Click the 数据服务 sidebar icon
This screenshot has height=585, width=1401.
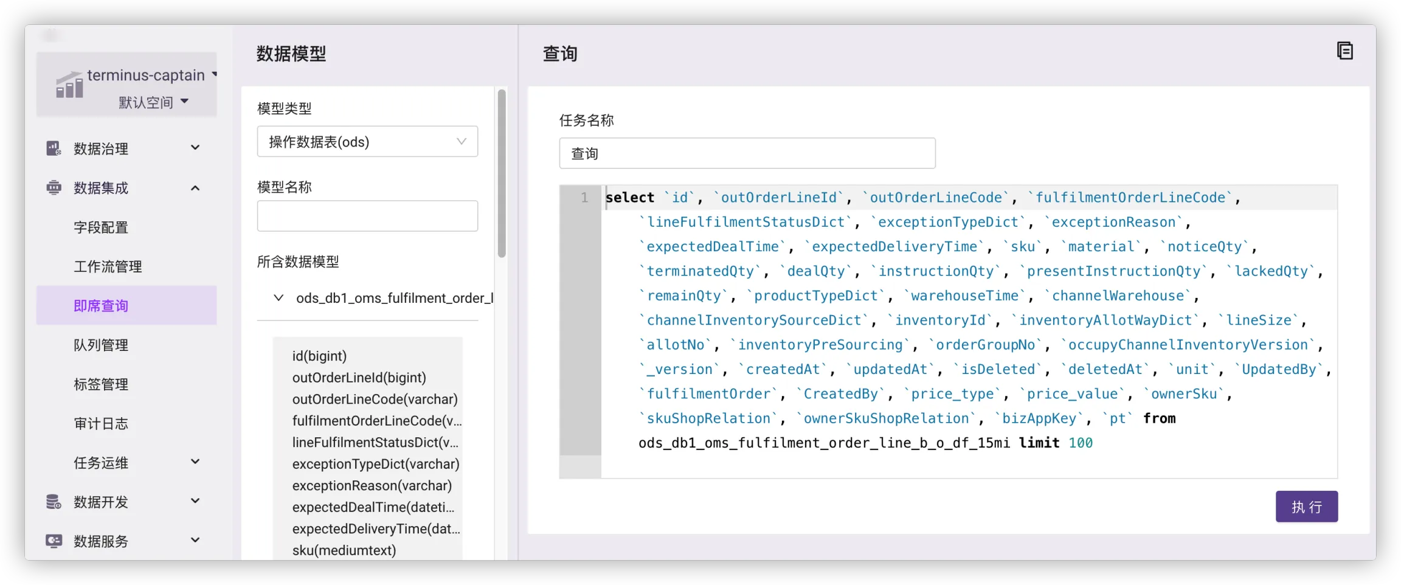pyautogui.click(x=54, y=541)
